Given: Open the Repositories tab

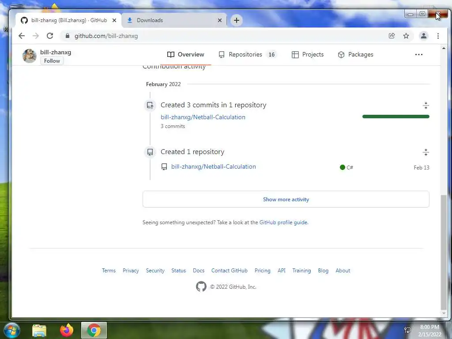Looking at the screenshot, I should click(248, 54).
